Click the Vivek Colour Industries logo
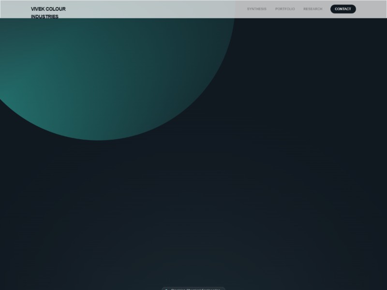387x290 pixels. (x=48, y=13)
